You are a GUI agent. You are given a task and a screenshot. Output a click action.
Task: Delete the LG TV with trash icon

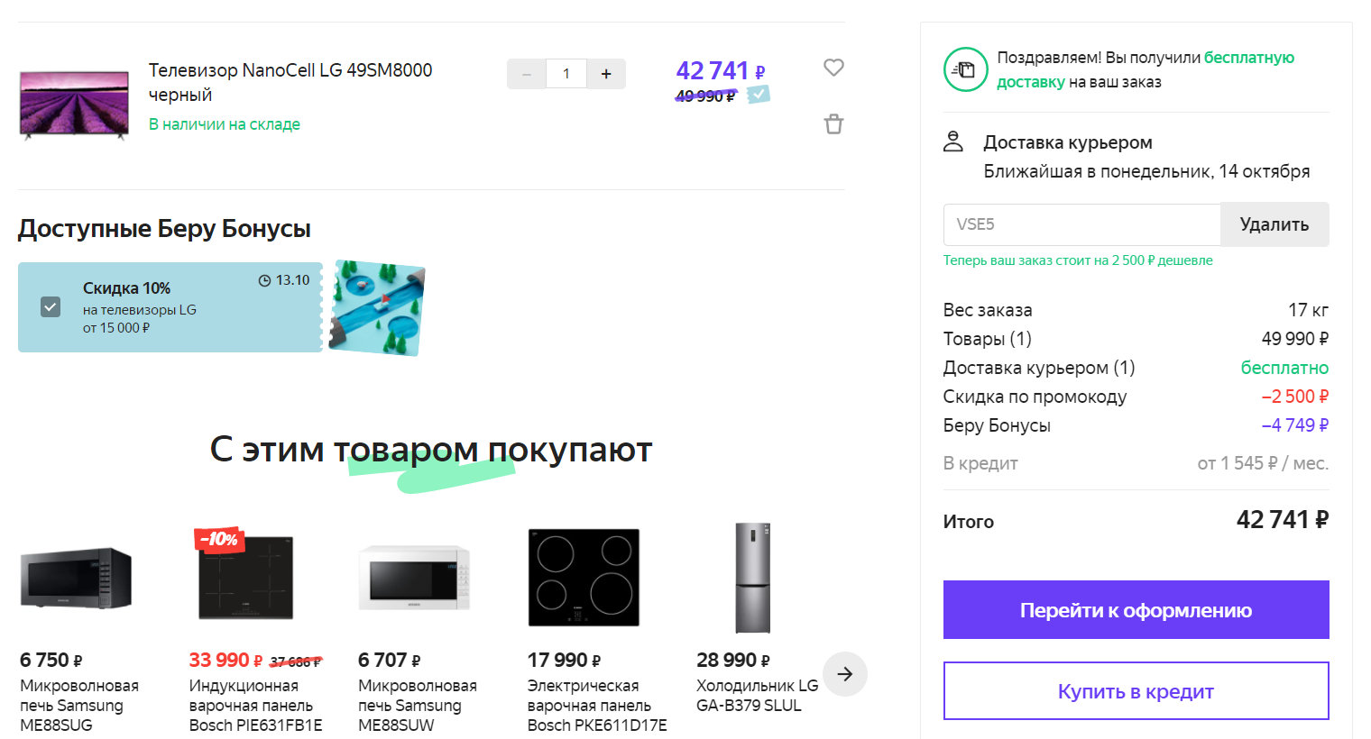pos(833,124)
